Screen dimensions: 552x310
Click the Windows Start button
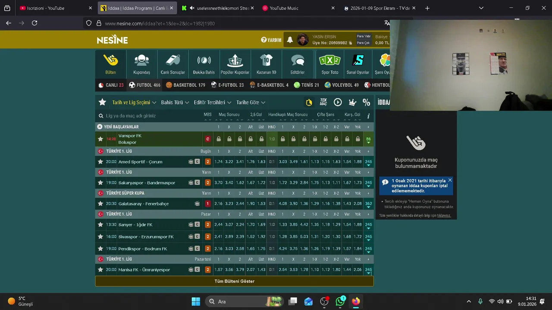(196, 301)
